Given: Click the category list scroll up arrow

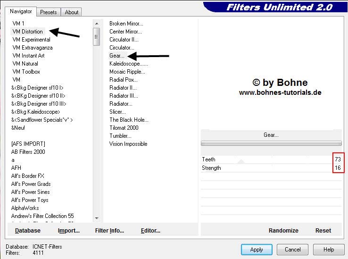Looking at the screenshot, I should (97, 23).
